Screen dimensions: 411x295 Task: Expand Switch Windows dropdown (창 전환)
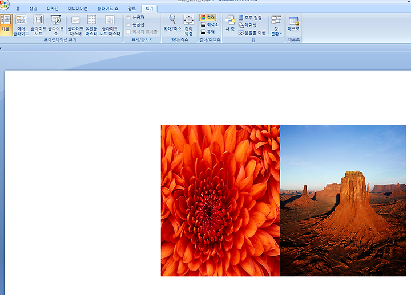coord(276,25)
